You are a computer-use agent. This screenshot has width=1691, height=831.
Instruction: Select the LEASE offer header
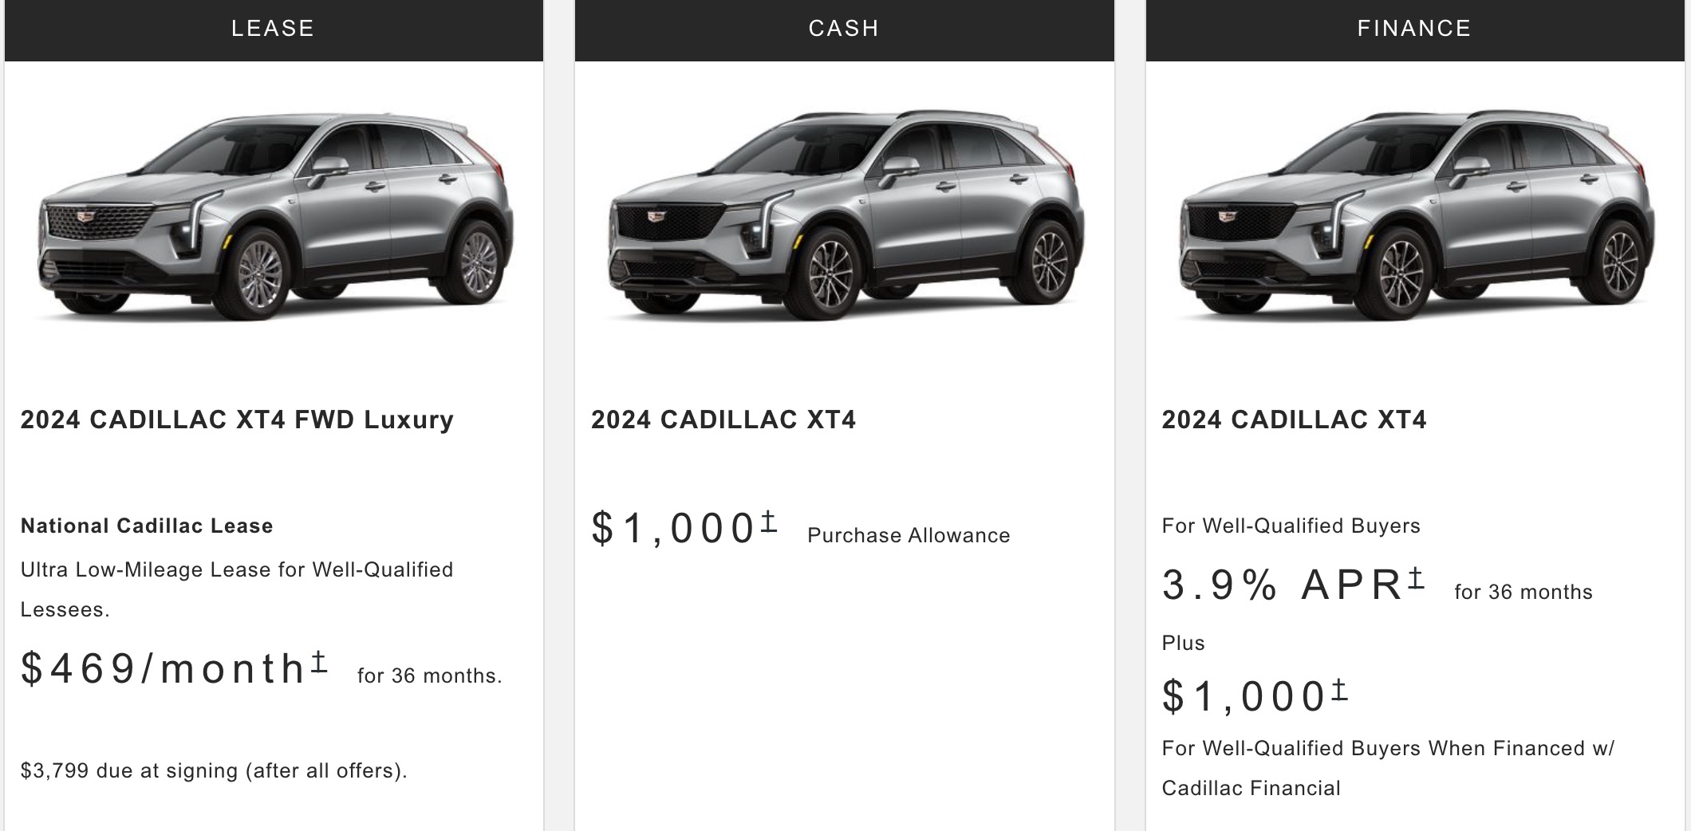[x=274, y=30]
